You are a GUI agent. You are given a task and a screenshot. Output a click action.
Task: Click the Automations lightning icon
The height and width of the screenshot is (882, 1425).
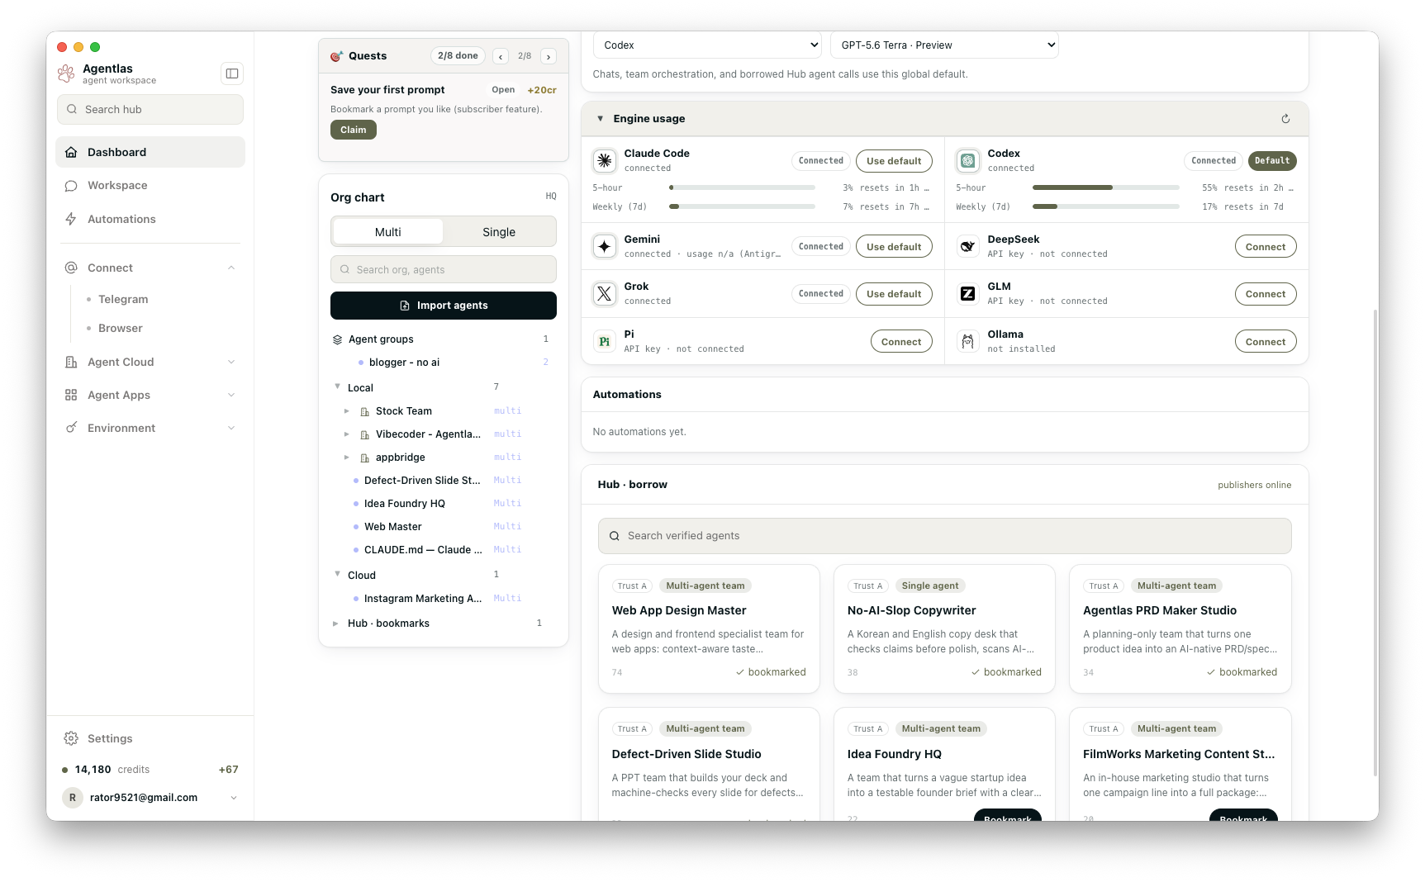click(x=71, y=219)
